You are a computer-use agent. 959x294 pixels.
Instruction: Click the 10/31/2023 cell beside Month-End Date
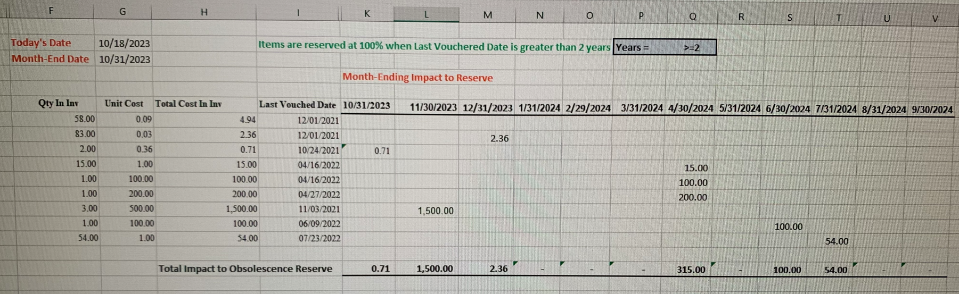[124, 60]
